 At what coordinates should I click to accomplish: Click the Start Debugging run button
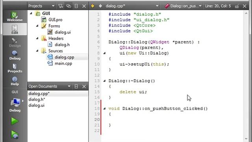15,135
